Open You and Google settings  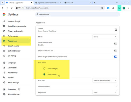[x=14, y=21]
